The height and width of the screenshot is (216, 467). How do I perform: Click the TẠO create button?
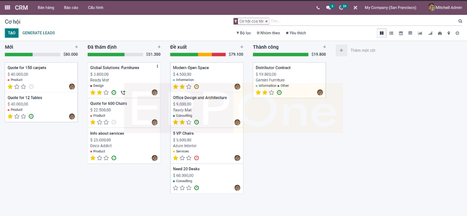click(12, 33)
